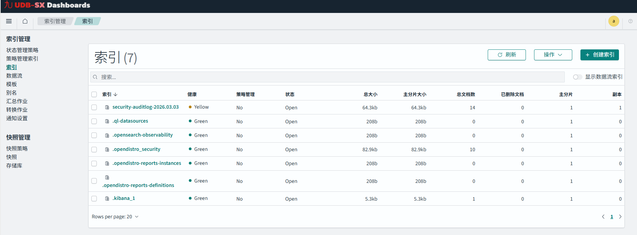Click the user avatar 'a'

coord(613,21)
